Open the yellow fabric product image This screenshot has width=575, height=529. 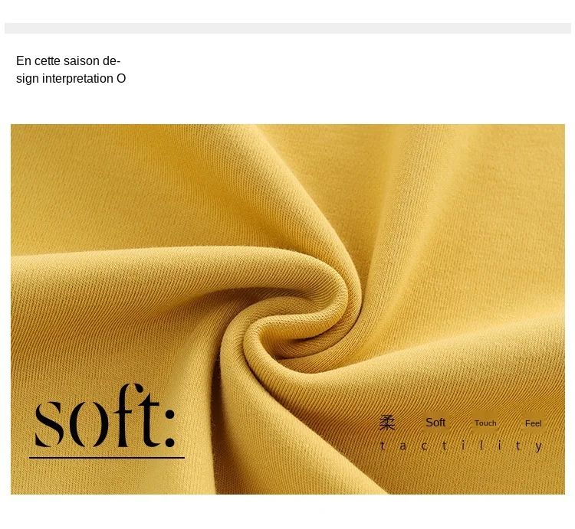coord(287,309)
